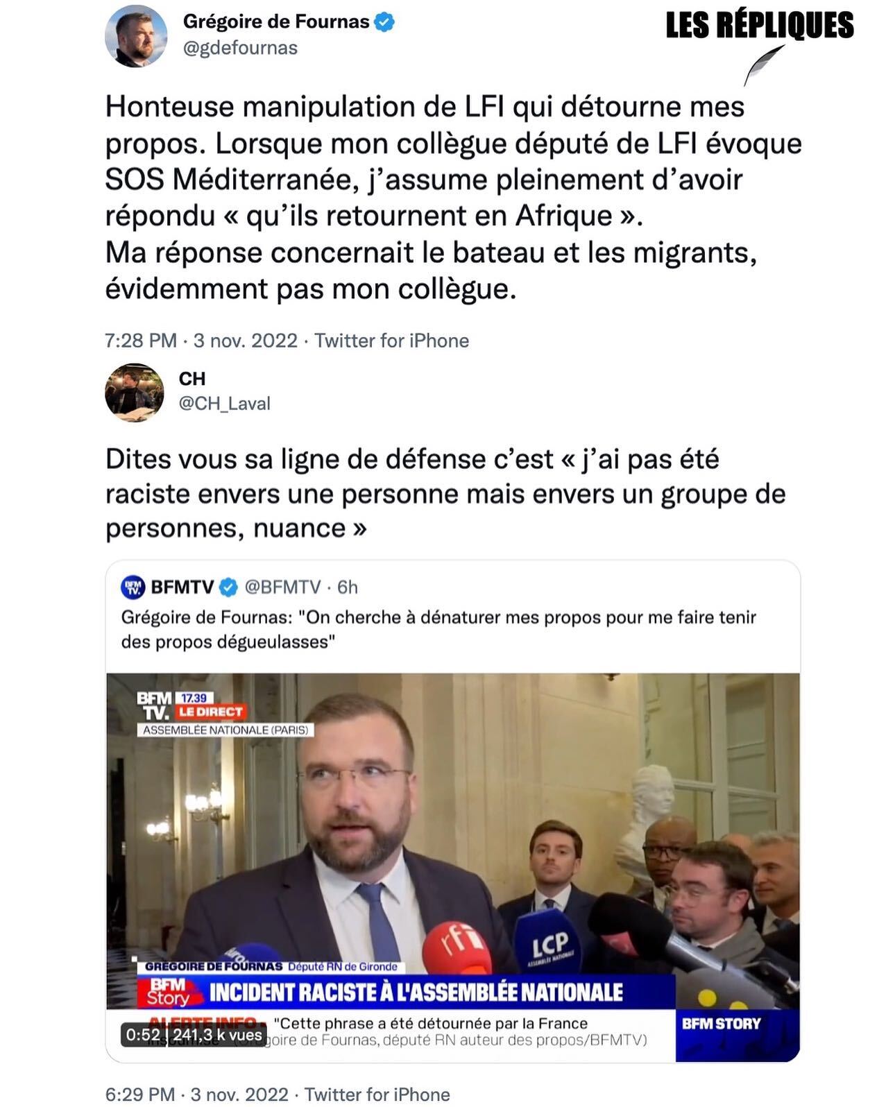Play the BFMTV video thumbnail
This screenshot has width=886, height=1107.
(453, 867)
